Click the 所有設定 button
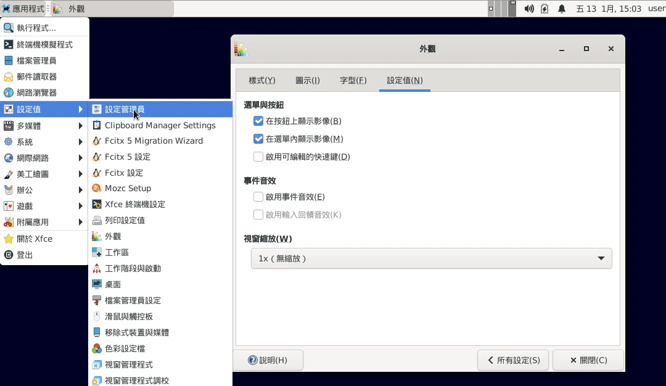This screenshot has width=666, height=386. [513, 360]
